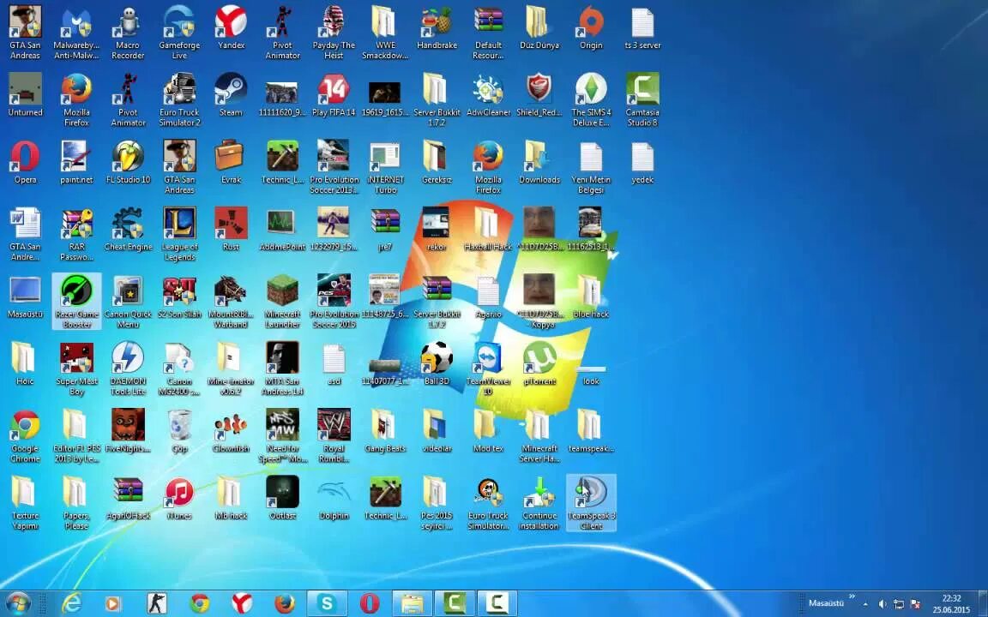Click the Windows Start button
Image resolution: width=988 pixels, height=617 pixels.
click(18, 603)
